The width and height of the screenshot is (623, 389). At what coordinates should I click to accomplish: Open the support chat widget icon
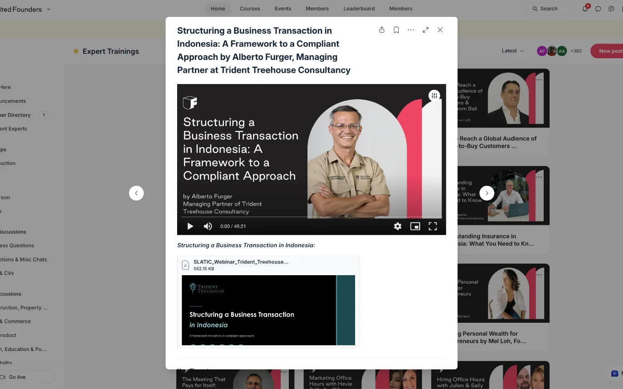(615, 373)
